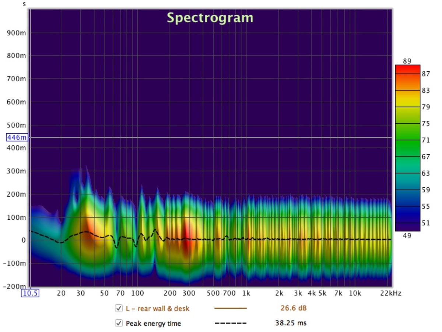
Task: Click the orange hotspot near 30 Hz
Action: (88, 232)
